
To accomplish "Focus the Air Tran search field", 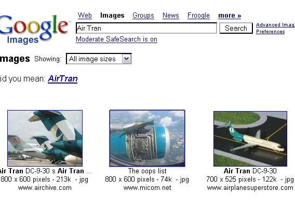I will [x=146, y=28].
